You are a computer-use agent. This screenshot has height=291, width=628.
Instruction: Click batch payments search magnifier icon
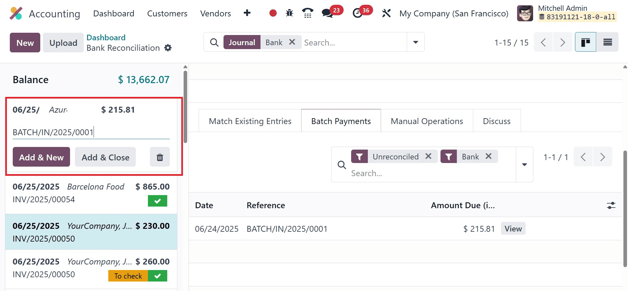coord(342,165)
